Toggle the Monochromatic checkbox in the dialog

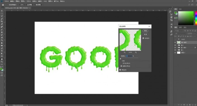tap(120, 70)
